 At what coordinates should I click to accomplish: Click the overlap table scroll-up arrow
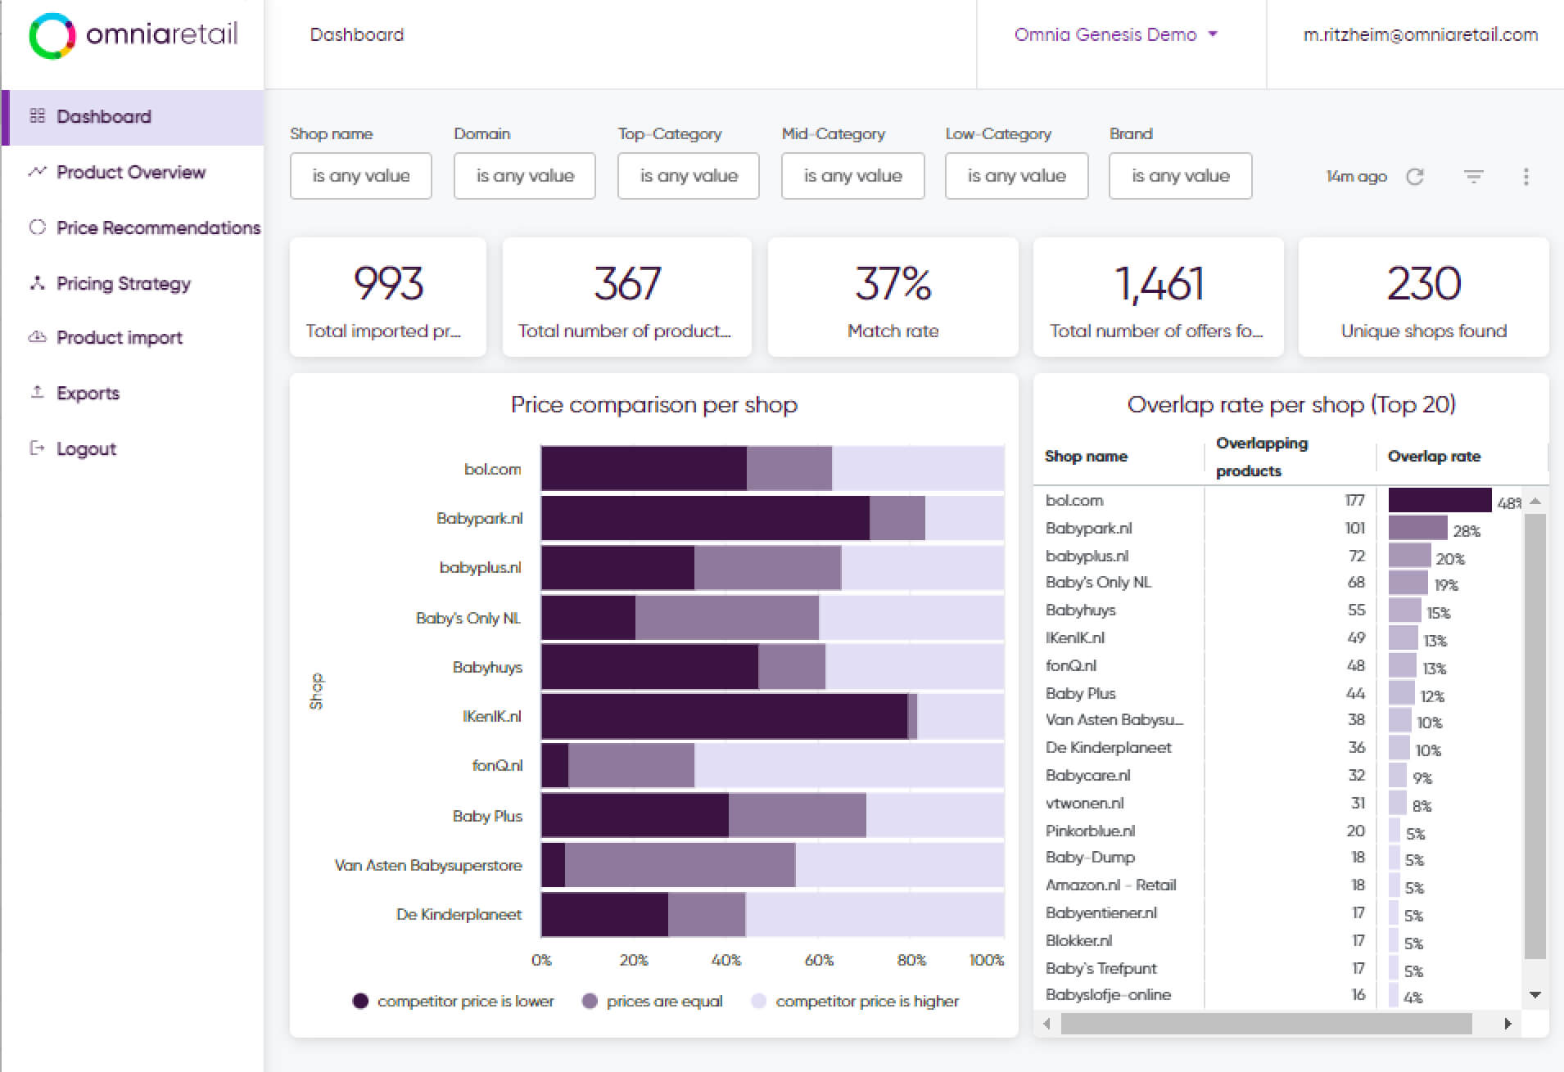(1535, 500)
